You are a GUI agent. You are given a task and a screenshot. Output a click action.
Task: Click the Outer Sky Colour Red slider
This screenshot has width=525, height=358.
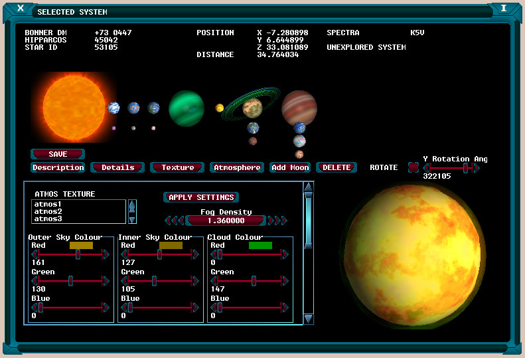(70, 254)
